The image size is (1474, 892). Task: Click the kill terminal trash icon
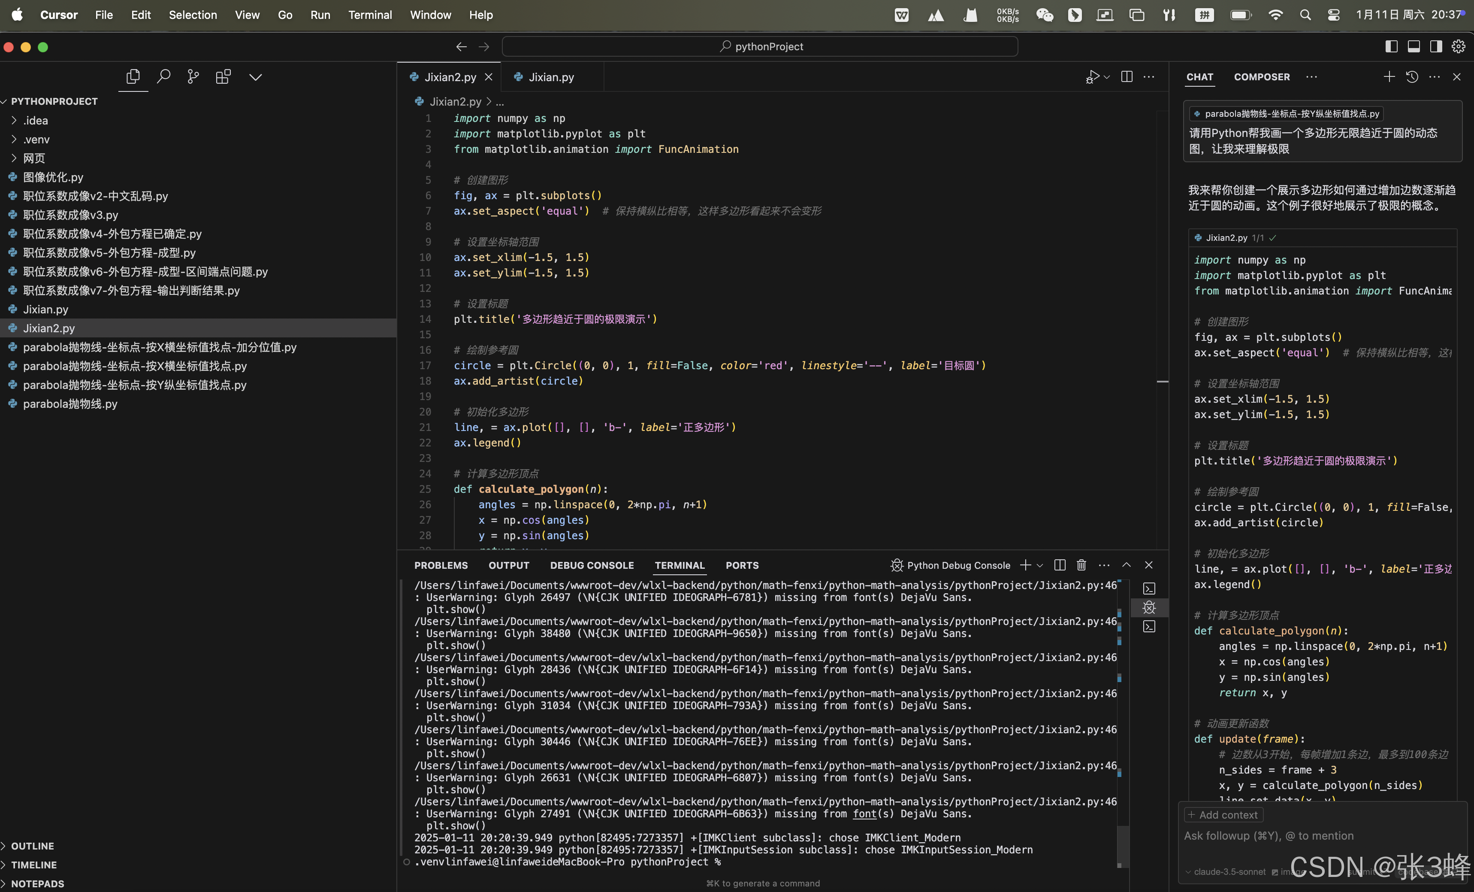[1081, 565]
